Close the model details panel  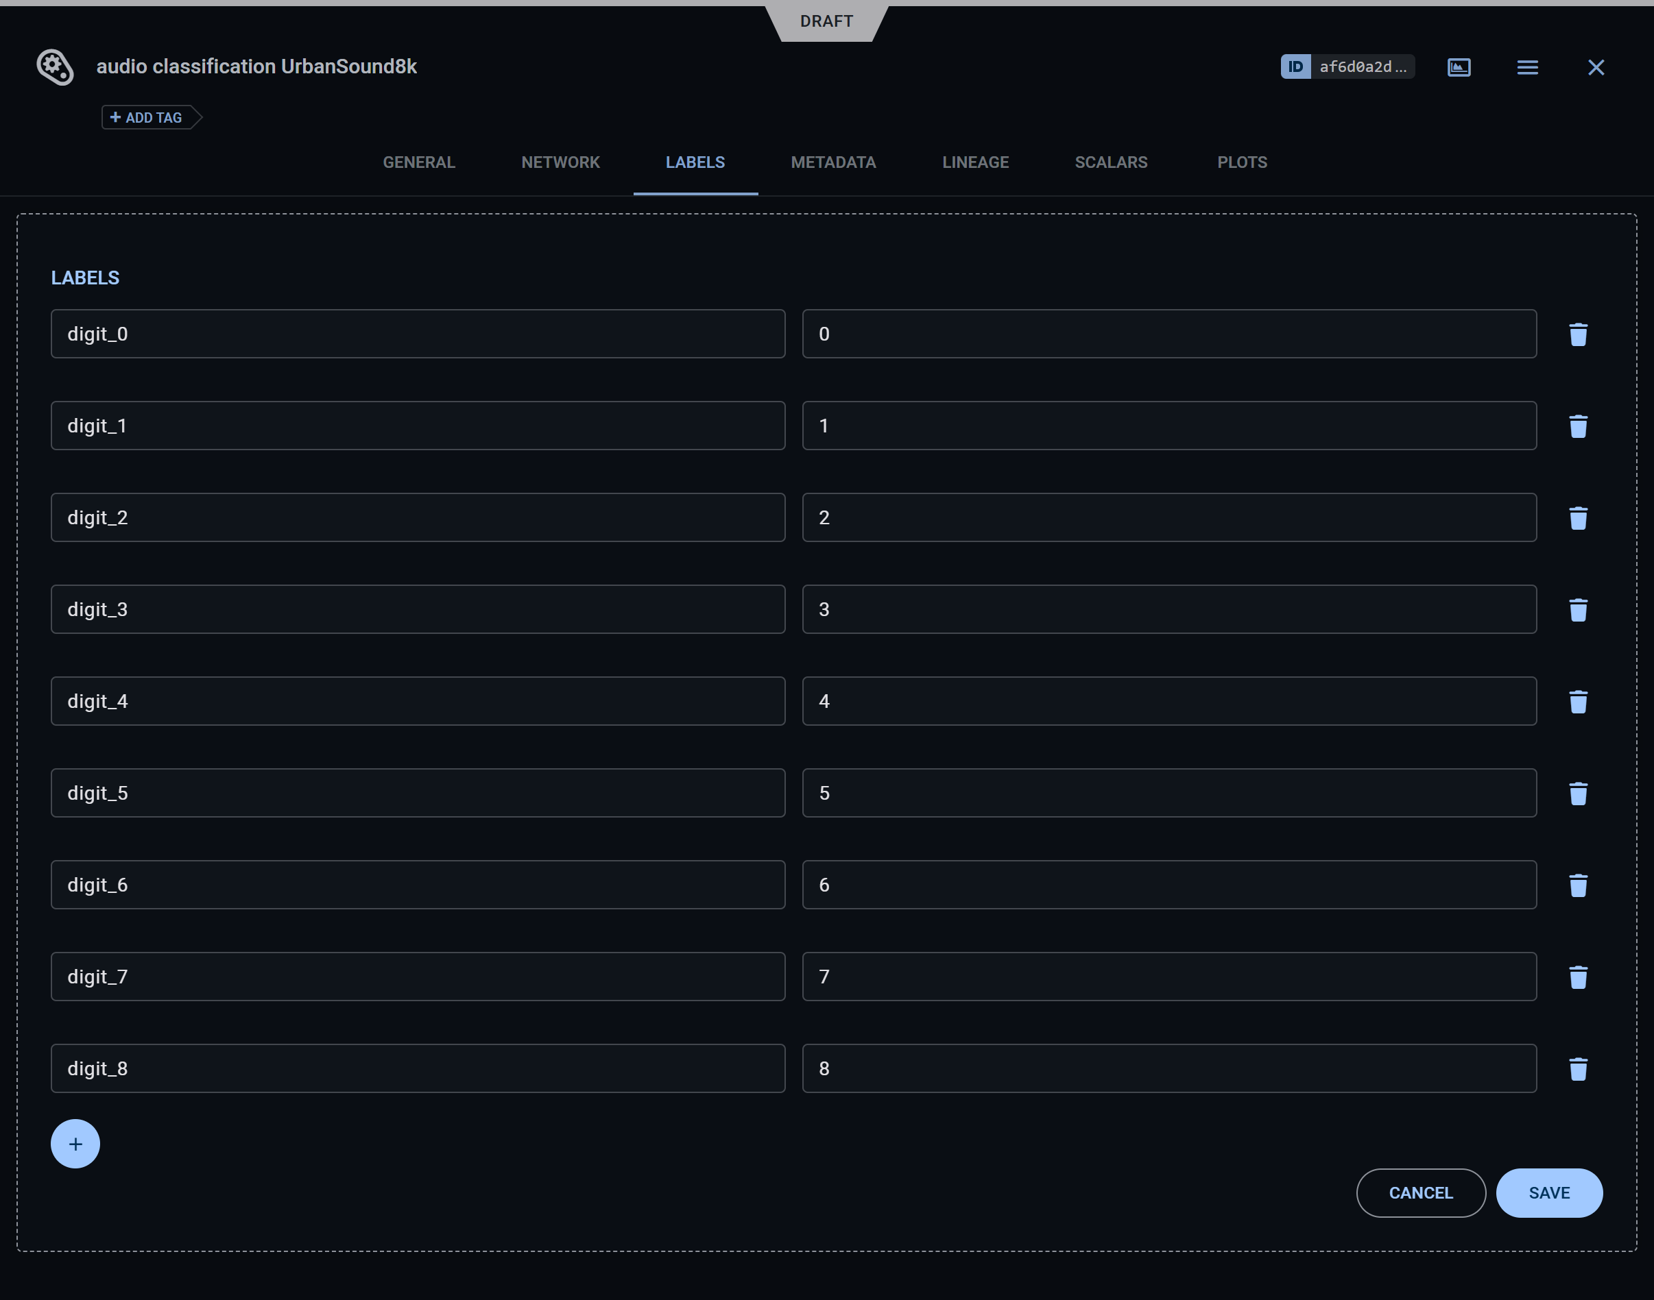point(1595,67)
